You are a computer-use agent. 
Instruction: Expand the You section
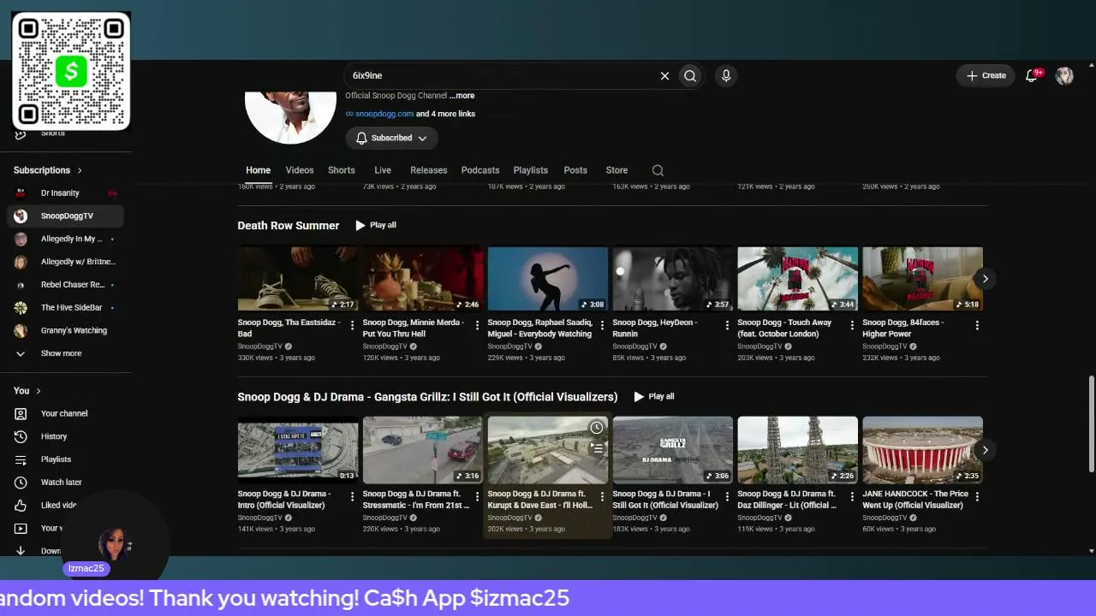click(27, 391)
